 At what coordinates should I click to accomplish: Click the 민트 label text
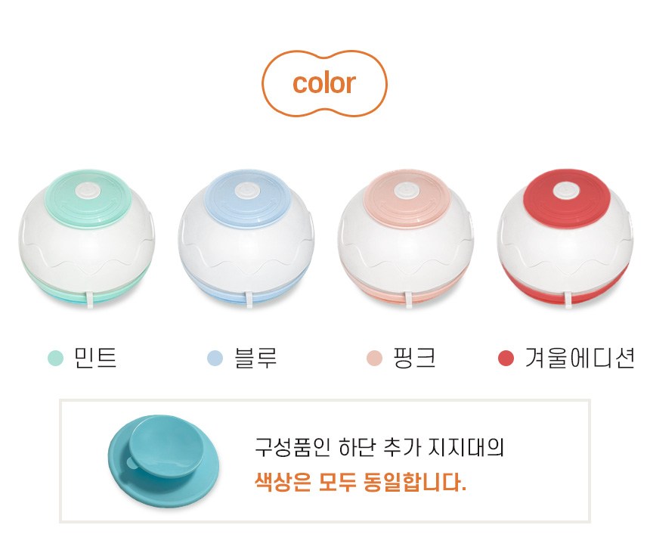click(95, 358)
